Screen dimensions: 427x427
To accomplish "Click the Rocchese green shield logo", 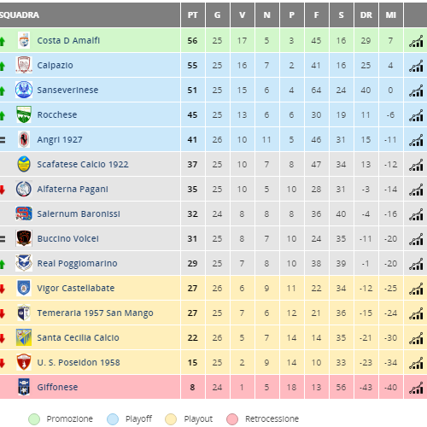I will (24, 114).
